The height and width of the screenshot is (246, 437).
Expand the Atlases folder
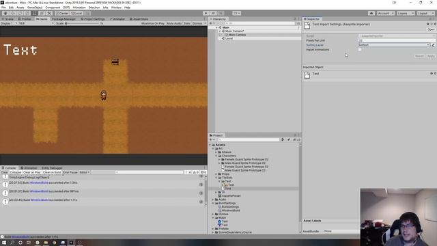click(216, 152)
